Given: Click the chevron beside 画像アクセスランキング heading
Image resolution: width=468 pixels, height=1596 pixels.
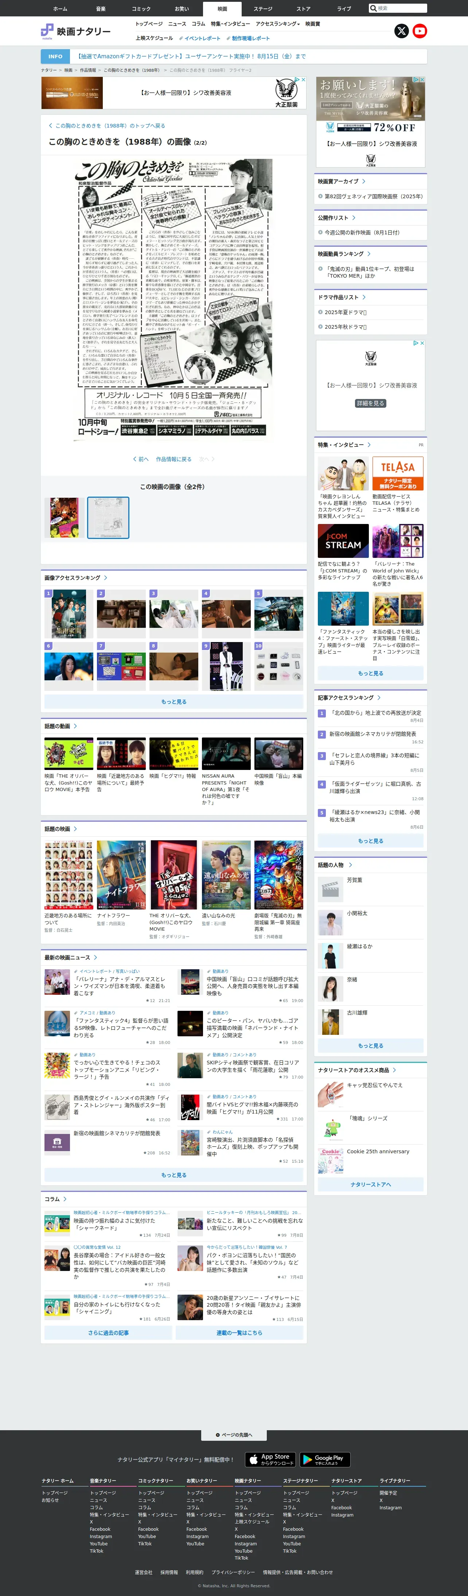Looking at the screenshot, I should click(x=105, y=578).
